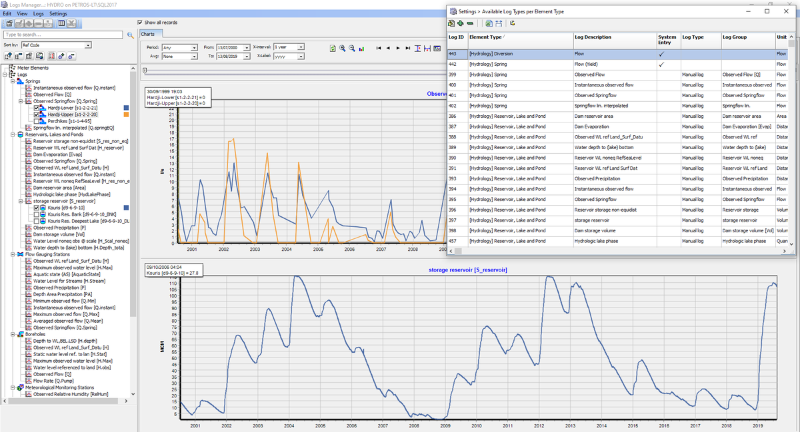Screen dimensions: 800x432
Task: Export log types to Excel
Action: 488,23
